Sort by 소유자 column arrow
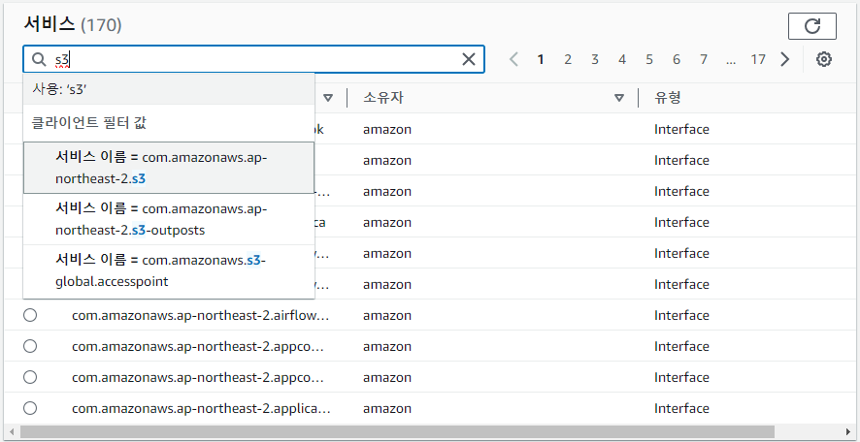 [619, 98]
